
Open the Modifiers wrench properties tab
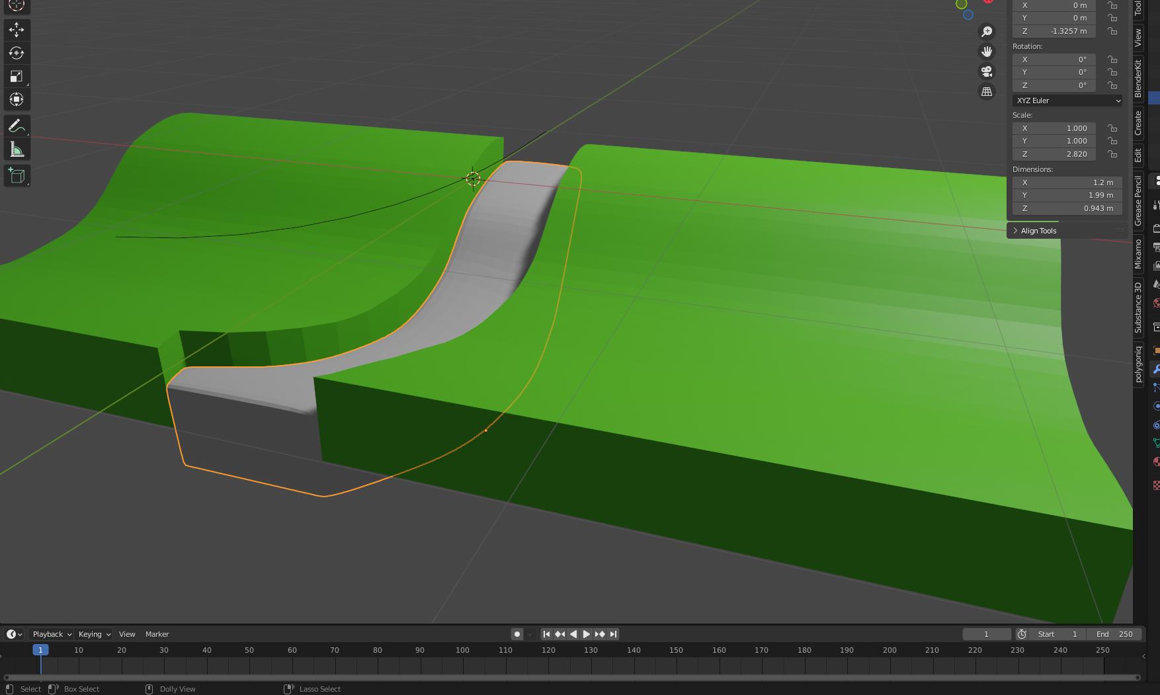pos(1156,369)
